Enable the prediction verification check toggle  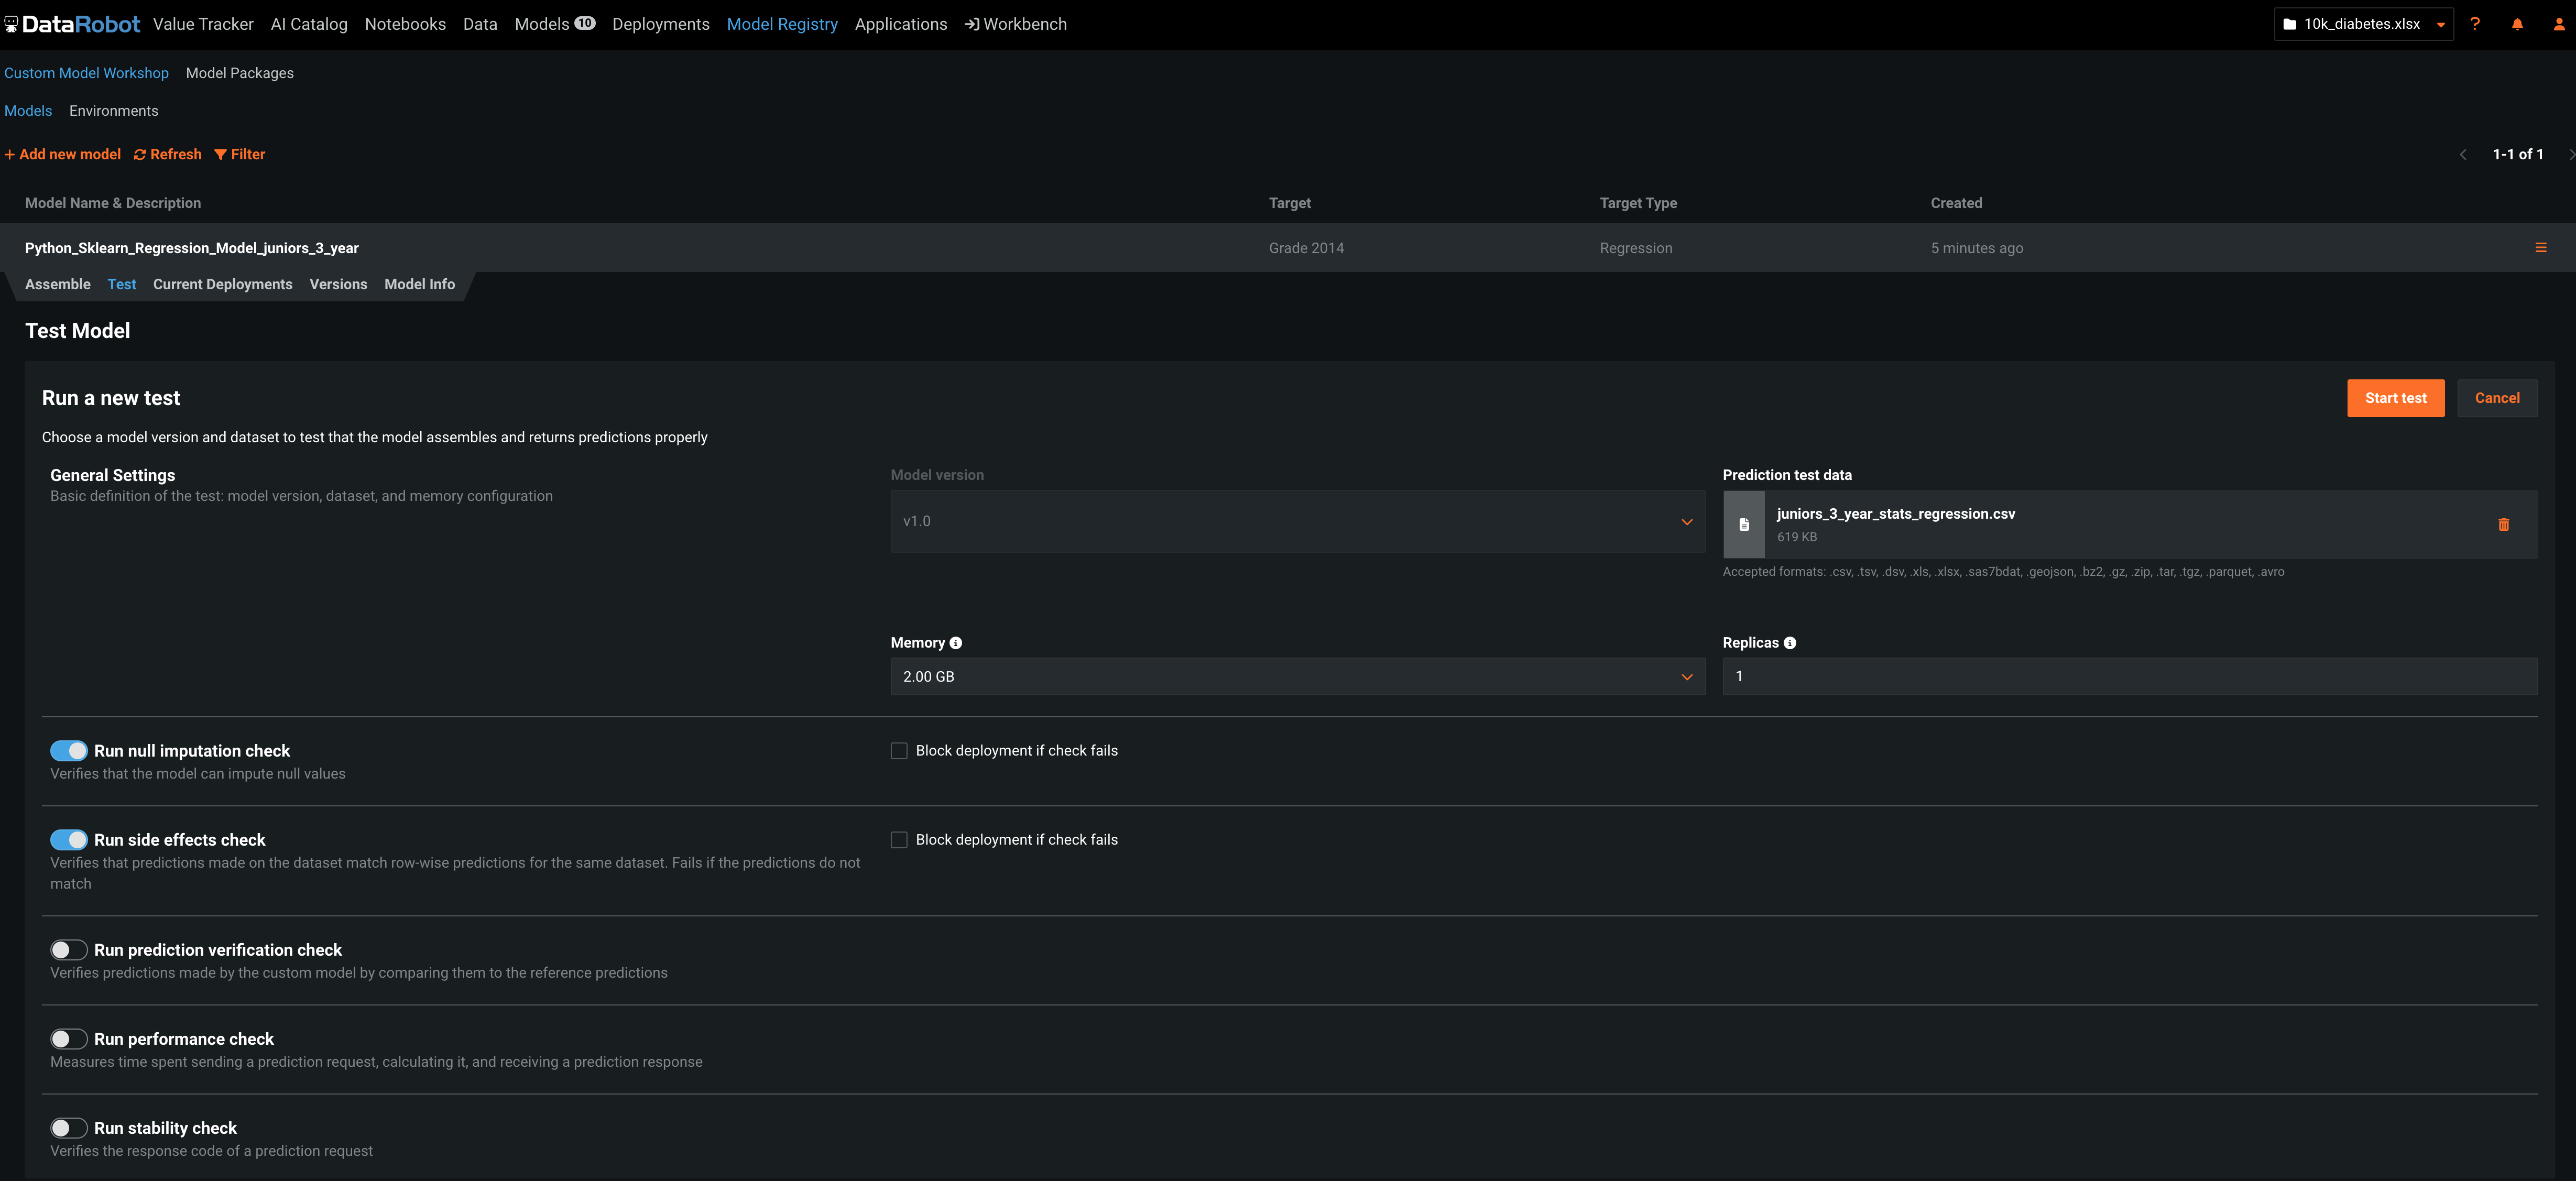(69, 950)
